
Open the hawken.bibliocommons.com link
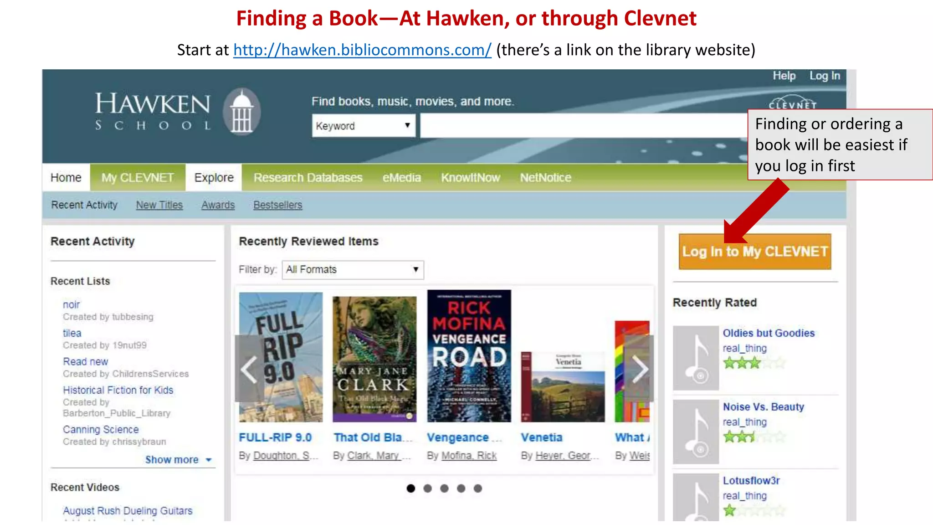coord(362,50)
